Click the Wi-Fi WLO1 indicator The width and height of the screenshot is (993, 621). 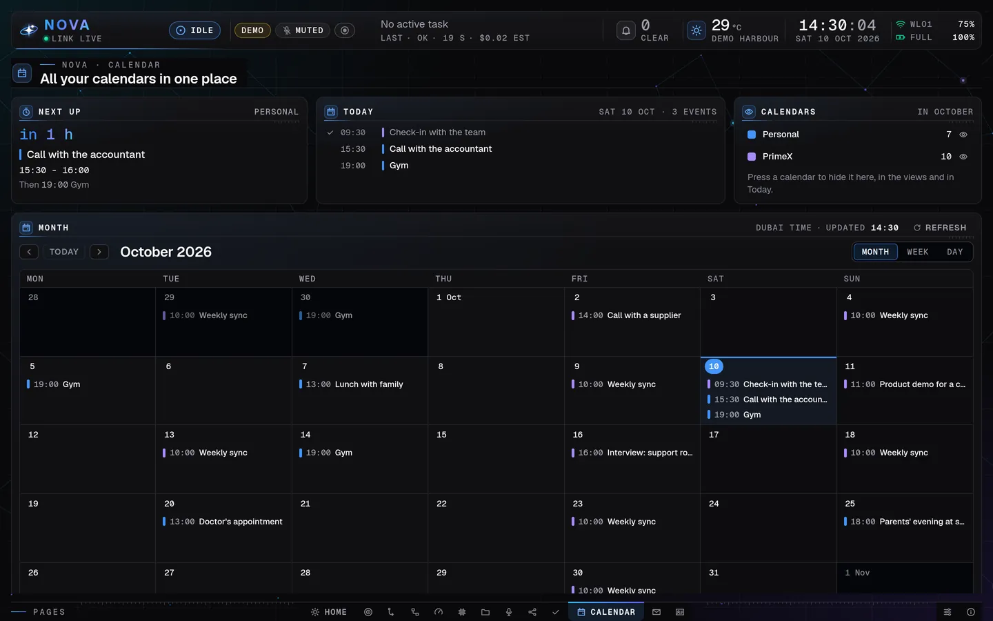coord(914,24)
